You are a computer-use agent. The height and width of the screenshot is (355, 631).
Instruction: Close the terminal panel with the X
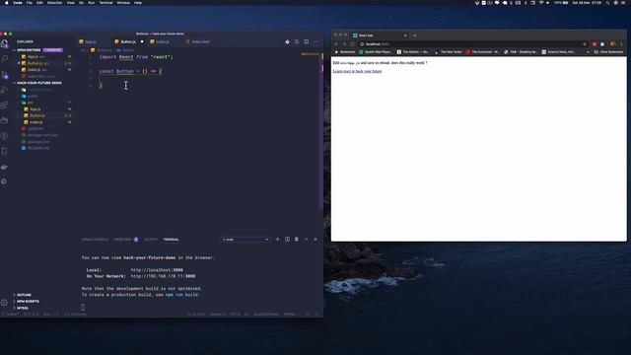[315, 239]
